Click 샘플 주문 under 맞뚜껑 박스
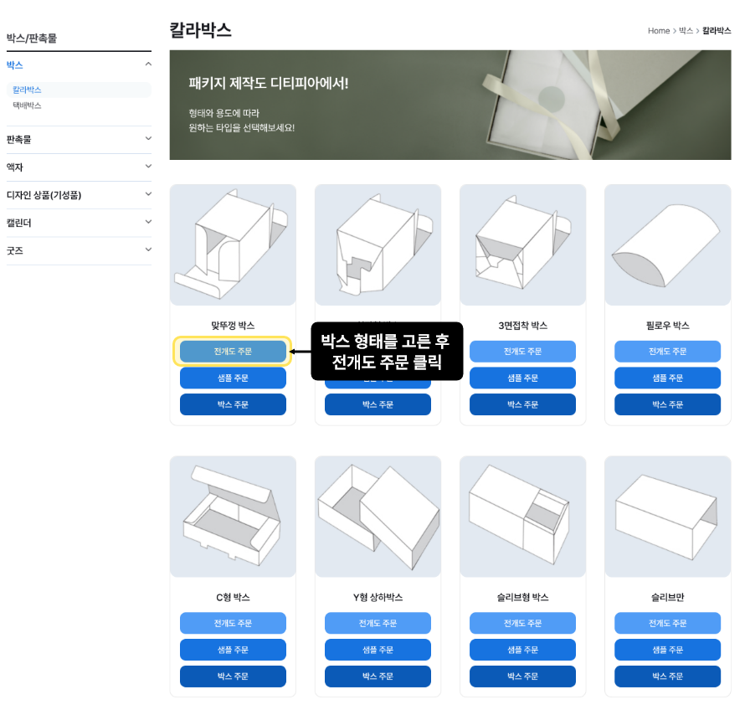Image resolution: width=745 pixels, height=715 pixels. point(233,378)
